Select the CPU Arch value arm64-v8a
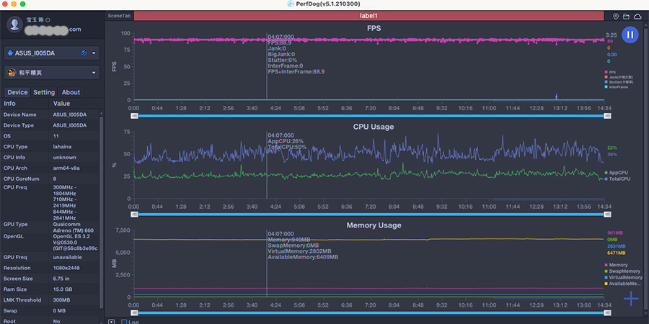This screenshot has width=649, height=324. (66, 168)
